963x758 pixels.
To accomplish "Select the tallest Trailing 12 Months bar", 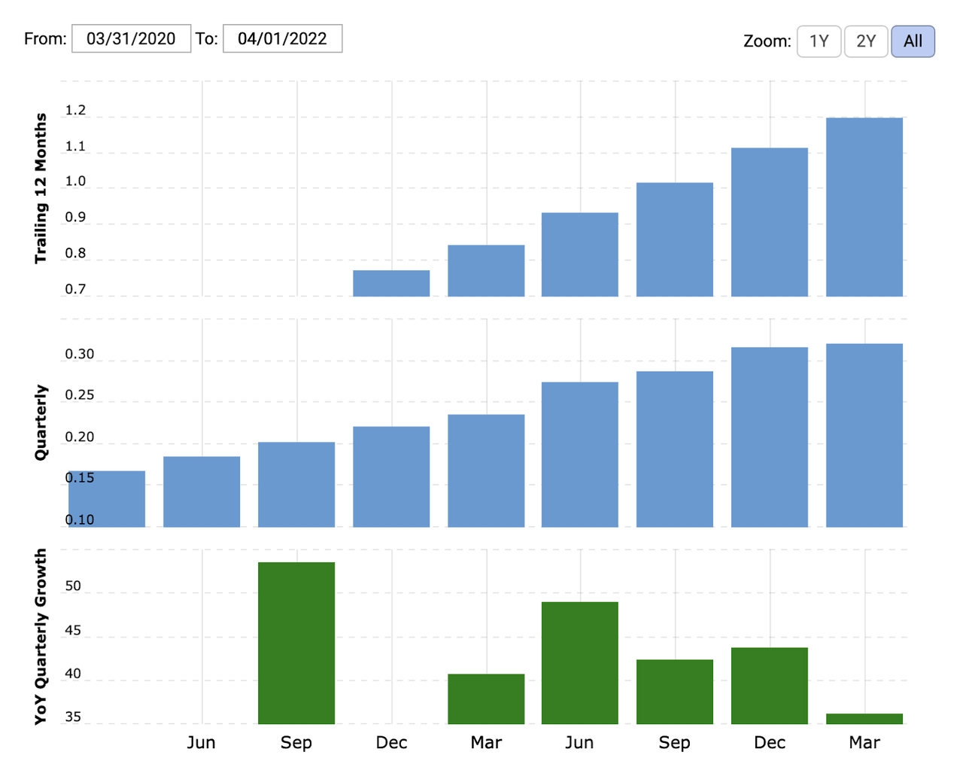I will pos(864,207).
